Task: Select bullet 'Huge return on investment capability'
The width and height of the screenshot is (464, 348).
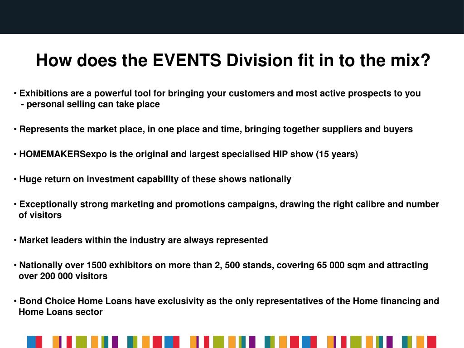Action: [x=152, y=179]
